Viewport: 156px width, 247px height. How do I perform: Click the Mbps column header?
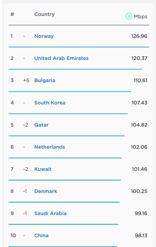[141, 17]
